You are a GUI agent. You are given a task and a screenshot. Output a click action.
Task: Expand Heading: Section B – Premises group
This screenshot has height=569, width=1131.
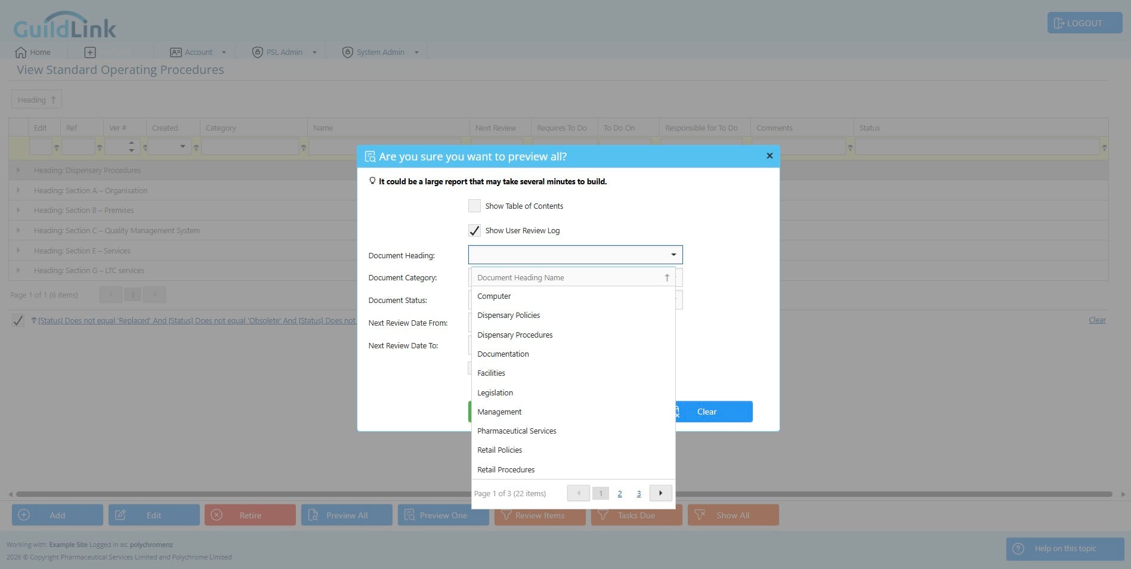click(x=18, y=210)
